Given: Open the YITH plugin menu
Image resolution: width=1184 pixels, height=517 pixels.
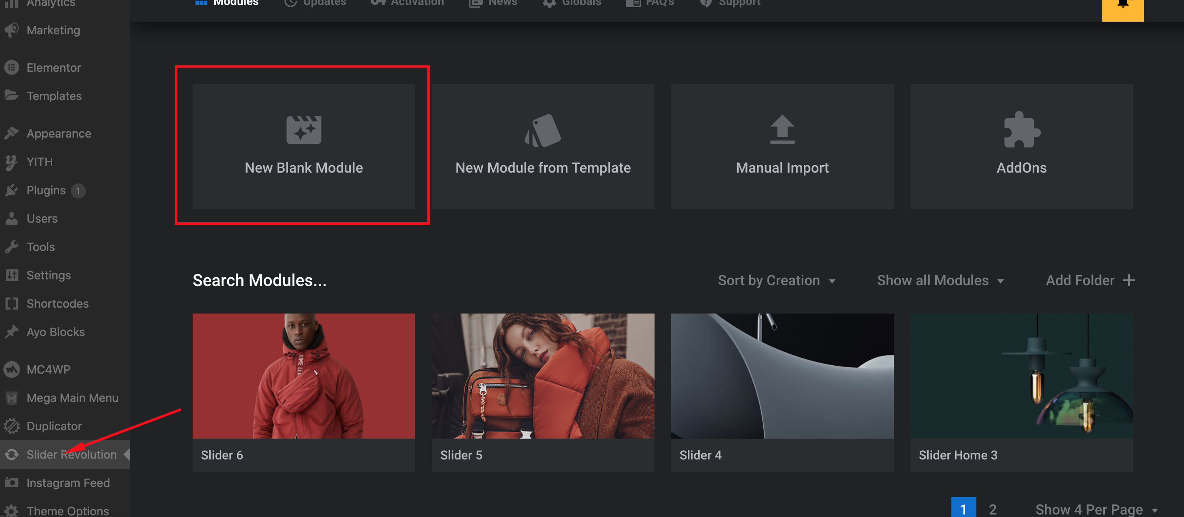Looking at the screenshot, I should coord(39,162).
